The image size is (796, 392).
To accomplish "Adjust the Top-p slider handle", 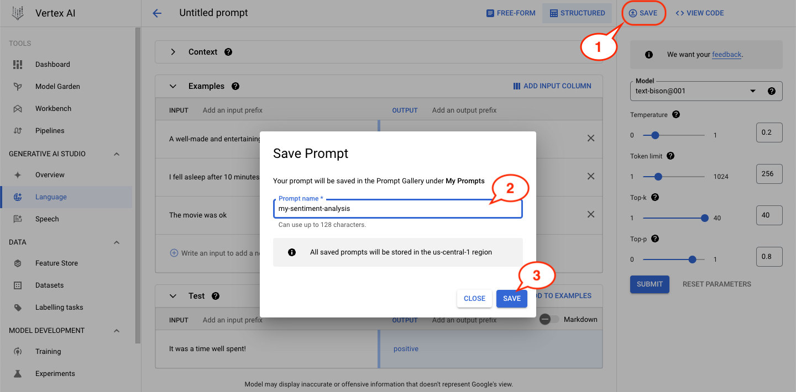I will (692, 259).
